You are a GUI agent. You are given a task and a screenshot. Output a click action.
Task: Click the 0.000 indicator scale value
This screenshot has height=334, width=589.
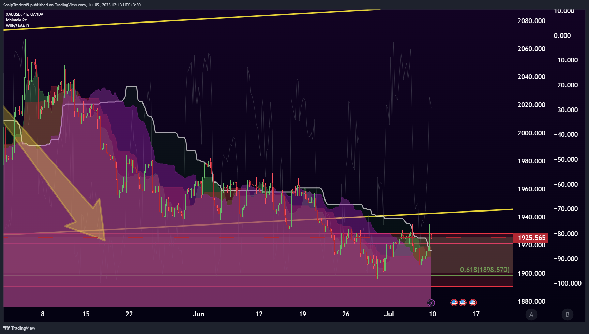(562, 35)
